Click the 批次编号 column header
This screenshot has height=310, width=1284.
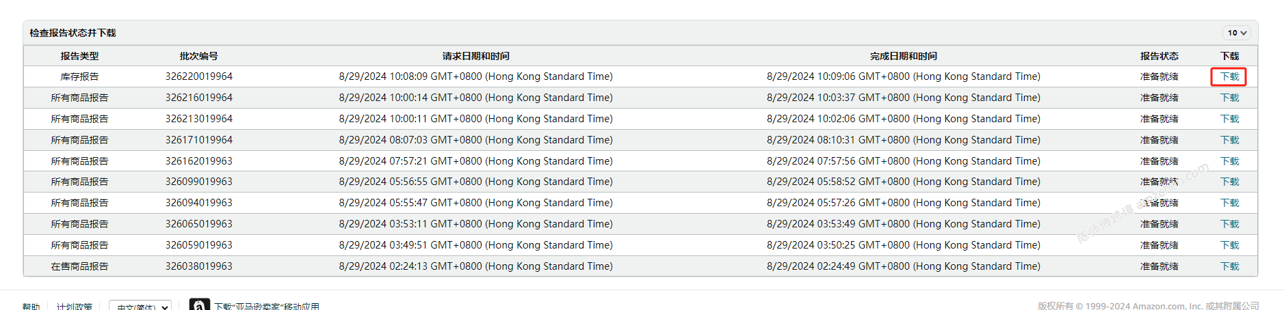[x=198, y=56]
